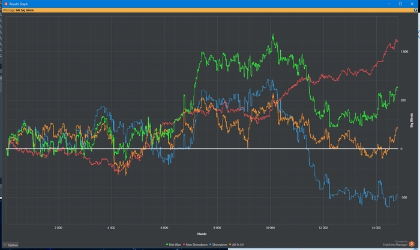The height and width of the screenshot is (250, 420).
Task: Click the orange All-In EV legend swatch
Action: [230, 245]
